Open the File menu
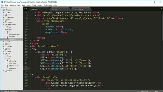163x92 pixels. tap(2, 5)
